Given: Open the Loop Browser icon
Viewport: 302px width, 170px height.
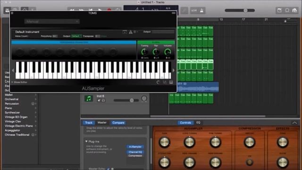Looking at the screenshot, I should pyautogui.click(x=287, y=10).
